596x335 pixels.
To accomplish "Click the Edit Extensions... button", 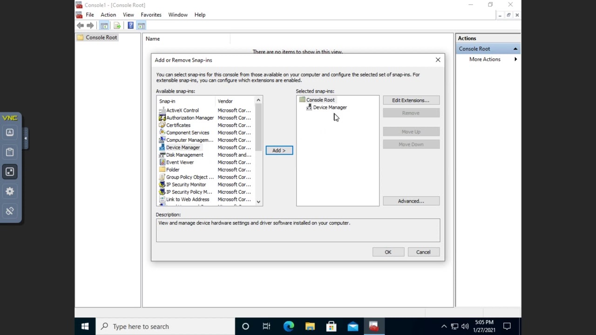I will pos(411,100).
